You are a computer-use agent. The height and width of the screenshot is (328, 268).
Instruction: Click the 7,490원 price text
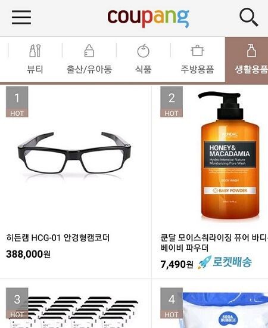coord(177,264)
